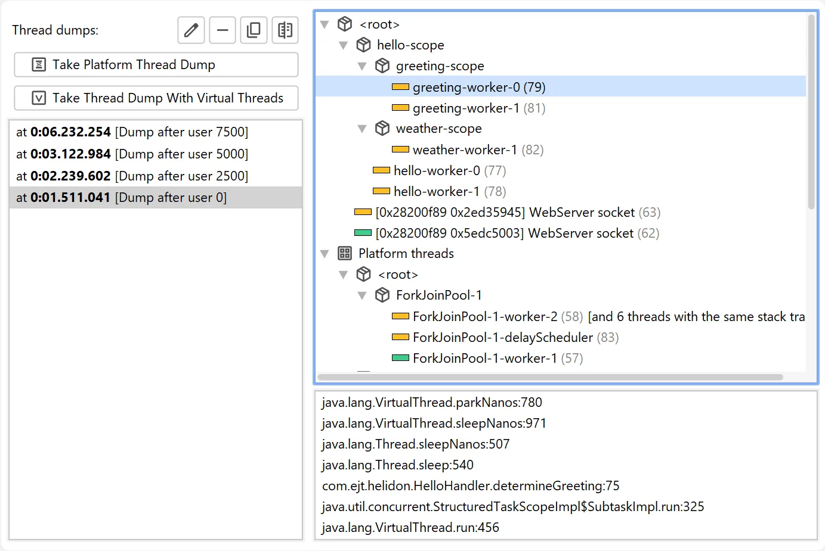Collapse the top <root> node
The height and width of the screenshot is (551, 825).
pos(325,24)
